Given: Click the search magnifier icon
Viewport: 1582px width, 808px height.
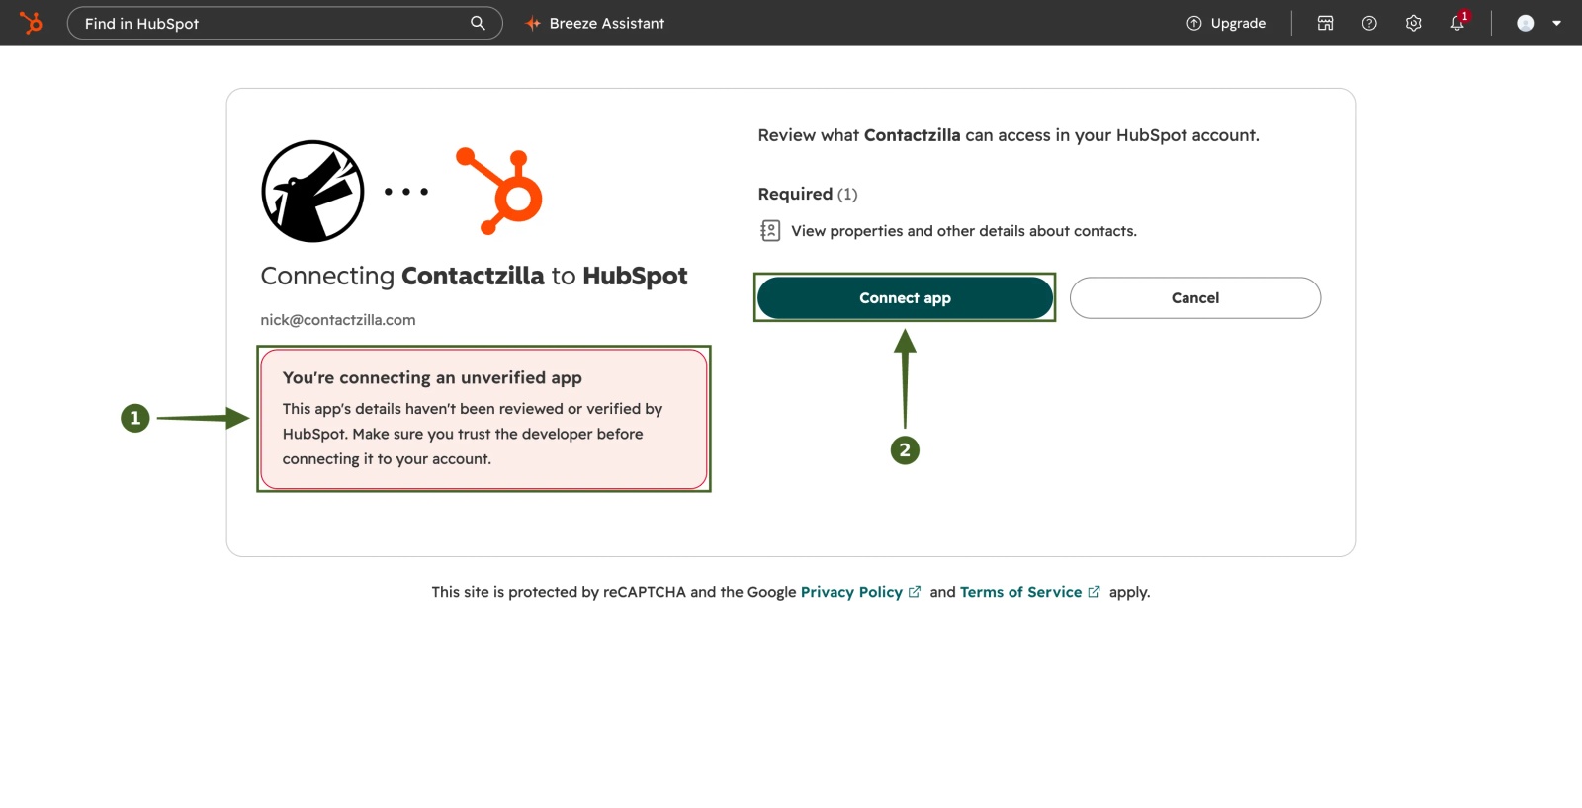Looking at the screenshot, I should pos(478,23).
